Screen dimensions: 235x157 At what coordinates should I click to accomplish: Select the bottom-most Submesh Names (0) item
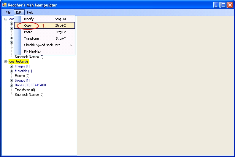click(29, 95)
